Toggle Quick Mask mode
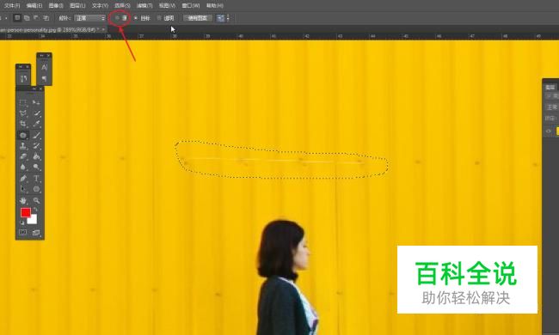 pos(23,233)
